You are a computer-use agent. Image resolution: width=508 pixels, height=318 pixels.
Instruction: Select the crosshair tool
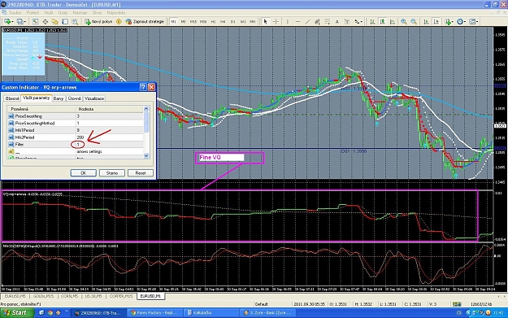click(x=276, y=22)
